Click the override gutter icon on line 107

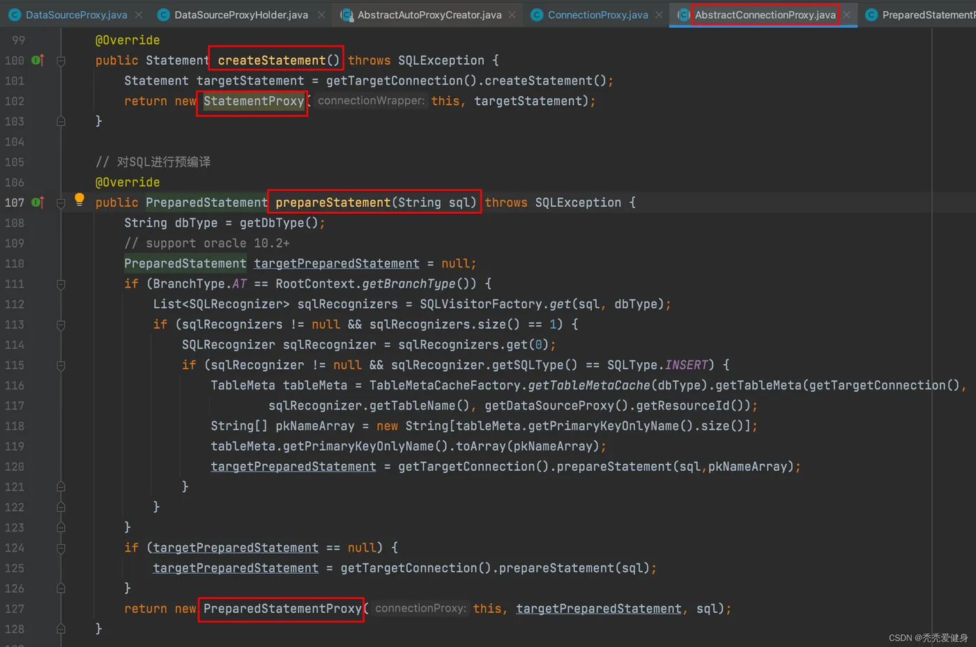point(38,203)
